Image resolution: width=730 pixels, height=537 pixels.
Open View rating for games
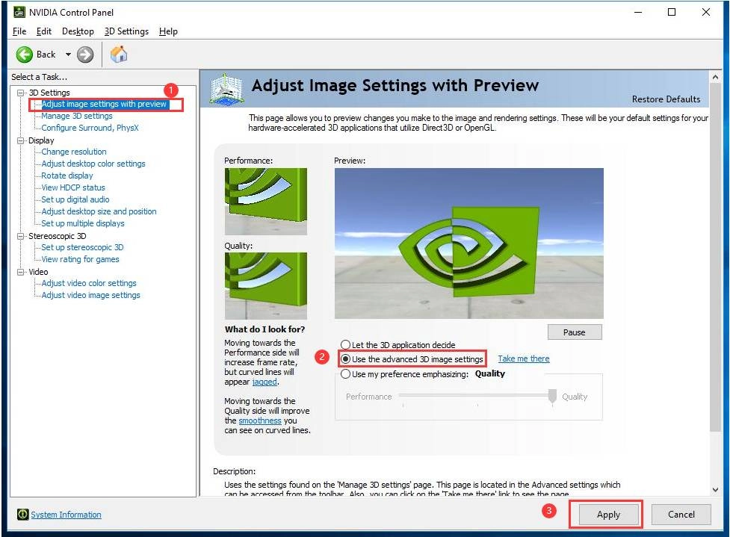(80, 259)
